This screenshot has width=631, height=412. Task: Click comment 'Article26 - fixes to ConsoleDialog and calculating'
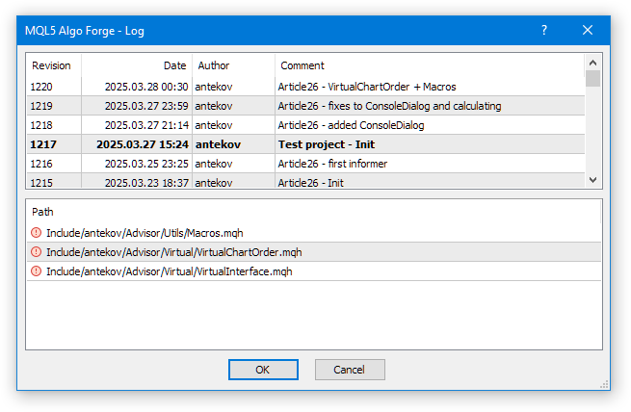click(x=389, y=106)
